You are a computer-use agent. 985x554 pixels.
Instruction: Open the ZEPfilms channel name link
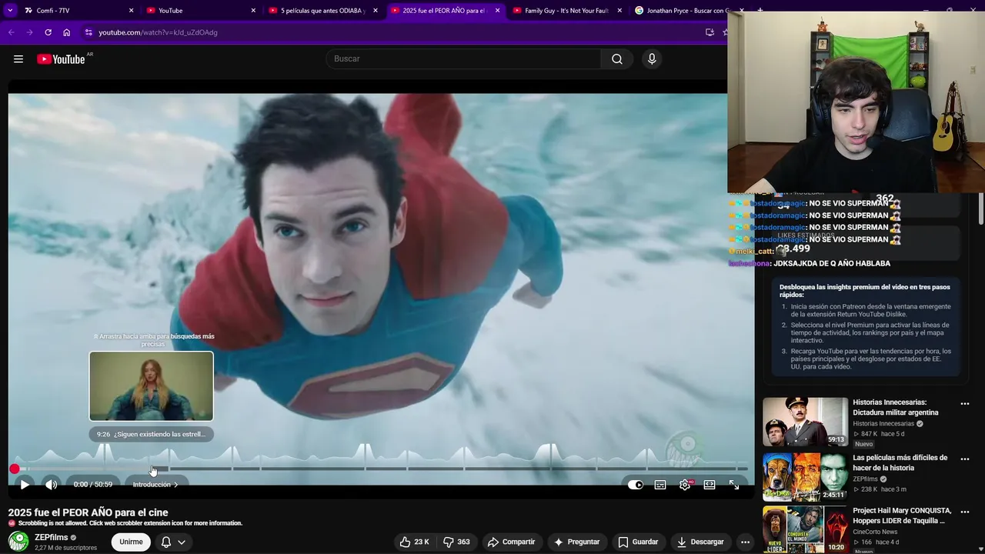pyautogui.click(x=52, y=537)
